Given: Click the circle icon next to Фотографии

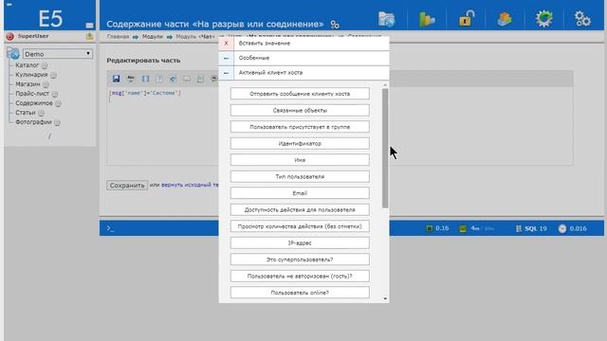Looking at the screenshot, I should (x=57, y=122).
